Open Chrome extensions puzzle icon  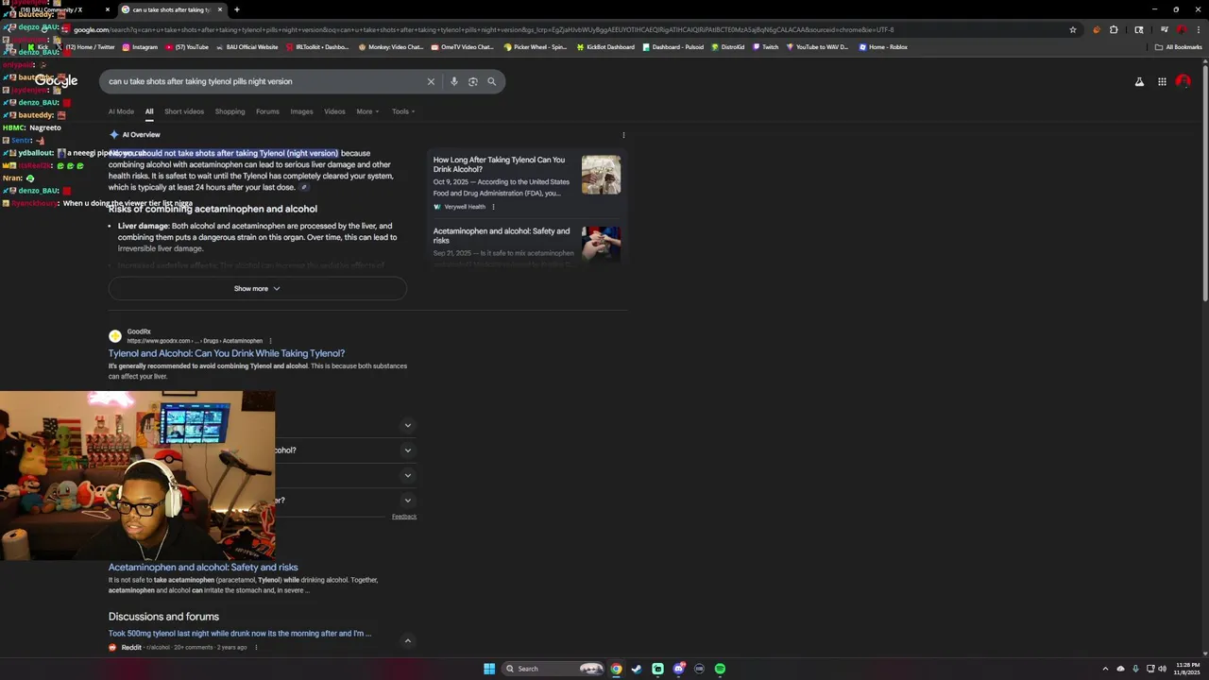[x=1114, y=29]
